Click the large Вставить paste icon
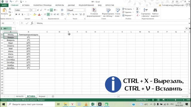This screenshot has width=191, height=107. pyautogui.click(x=4, y=10)
